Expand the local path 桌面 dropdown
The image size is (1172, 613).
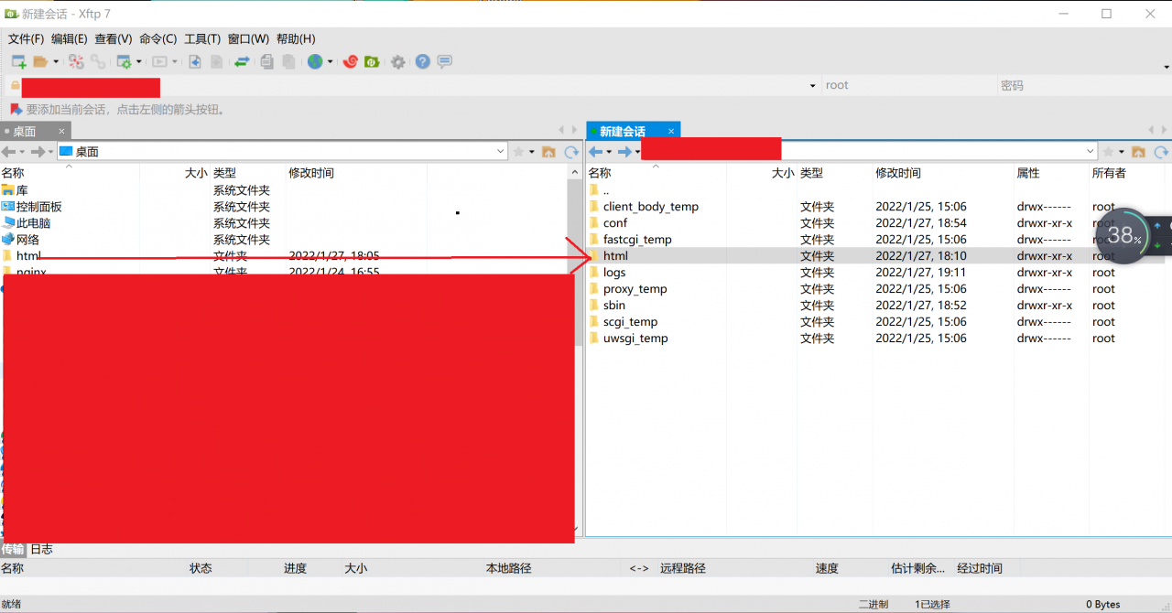pos(500,152)
